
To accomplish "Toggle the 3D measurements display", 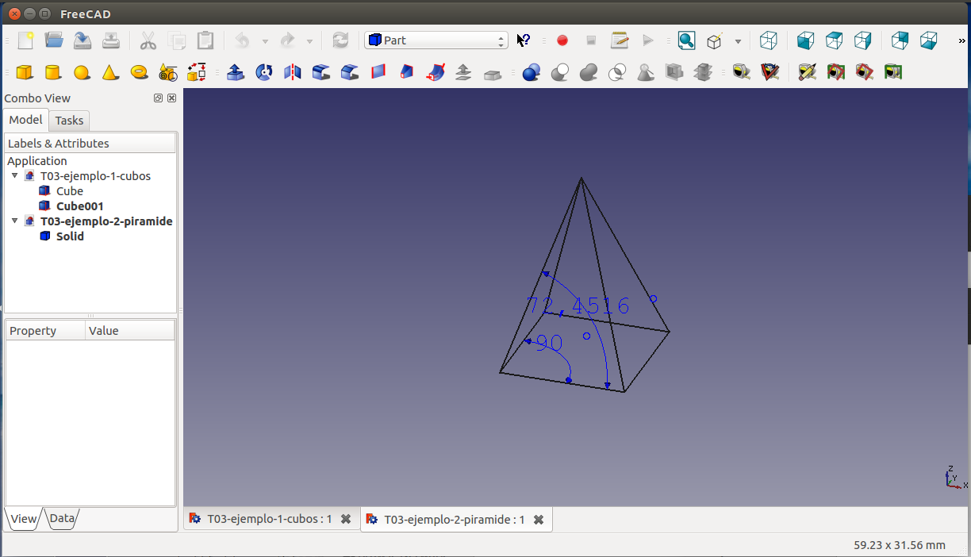I will 864,73.
